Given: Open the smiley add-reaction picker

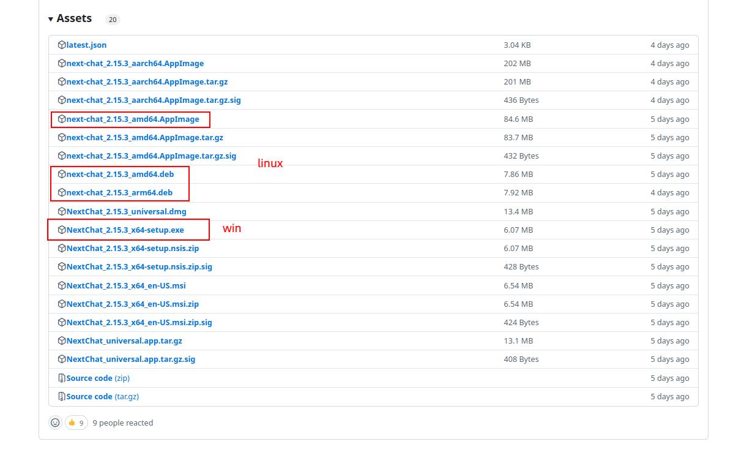Looking at the screenshot, I should [x=55, y=423].
